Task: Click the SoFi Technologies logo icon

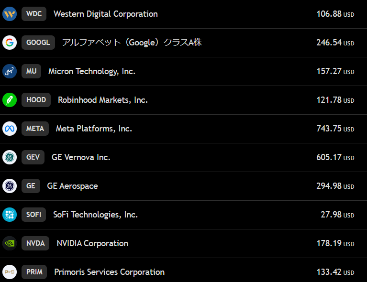Action: [x=10, y=215]
